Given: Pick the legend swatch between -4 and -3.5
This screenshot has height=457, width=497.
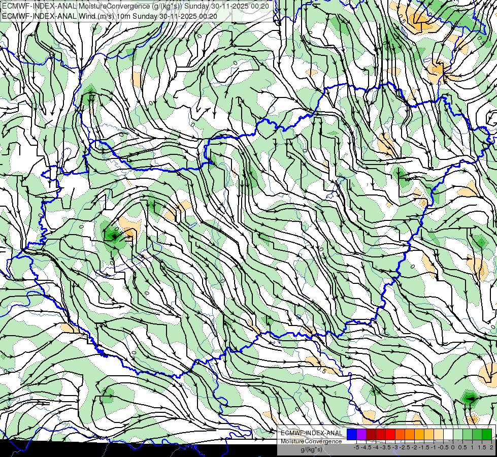Looking at the screenshot, I should pyautogui.click(x=381, y=434).
